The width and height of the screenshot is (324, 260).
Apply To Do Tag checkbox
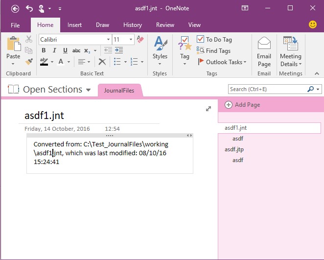pyautogui.click(x=214, y=39)
